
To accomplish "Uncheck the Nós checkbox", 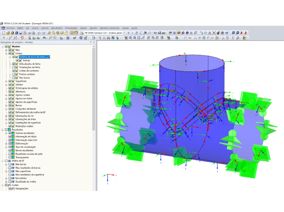I will (x=10, y=50).
